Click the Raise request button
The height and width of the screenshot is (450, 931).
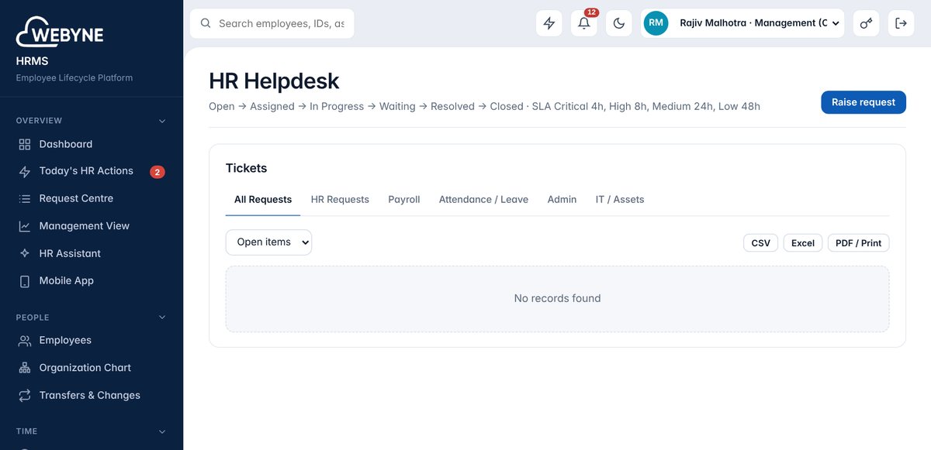point(864,102)
